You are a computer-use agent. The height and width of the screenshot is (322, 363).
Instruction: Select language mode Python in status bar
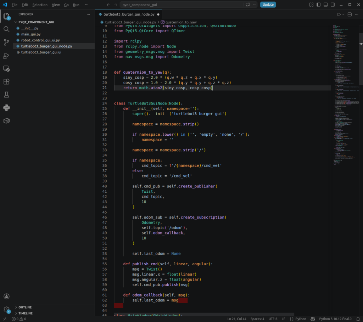[x=301, y=319]
